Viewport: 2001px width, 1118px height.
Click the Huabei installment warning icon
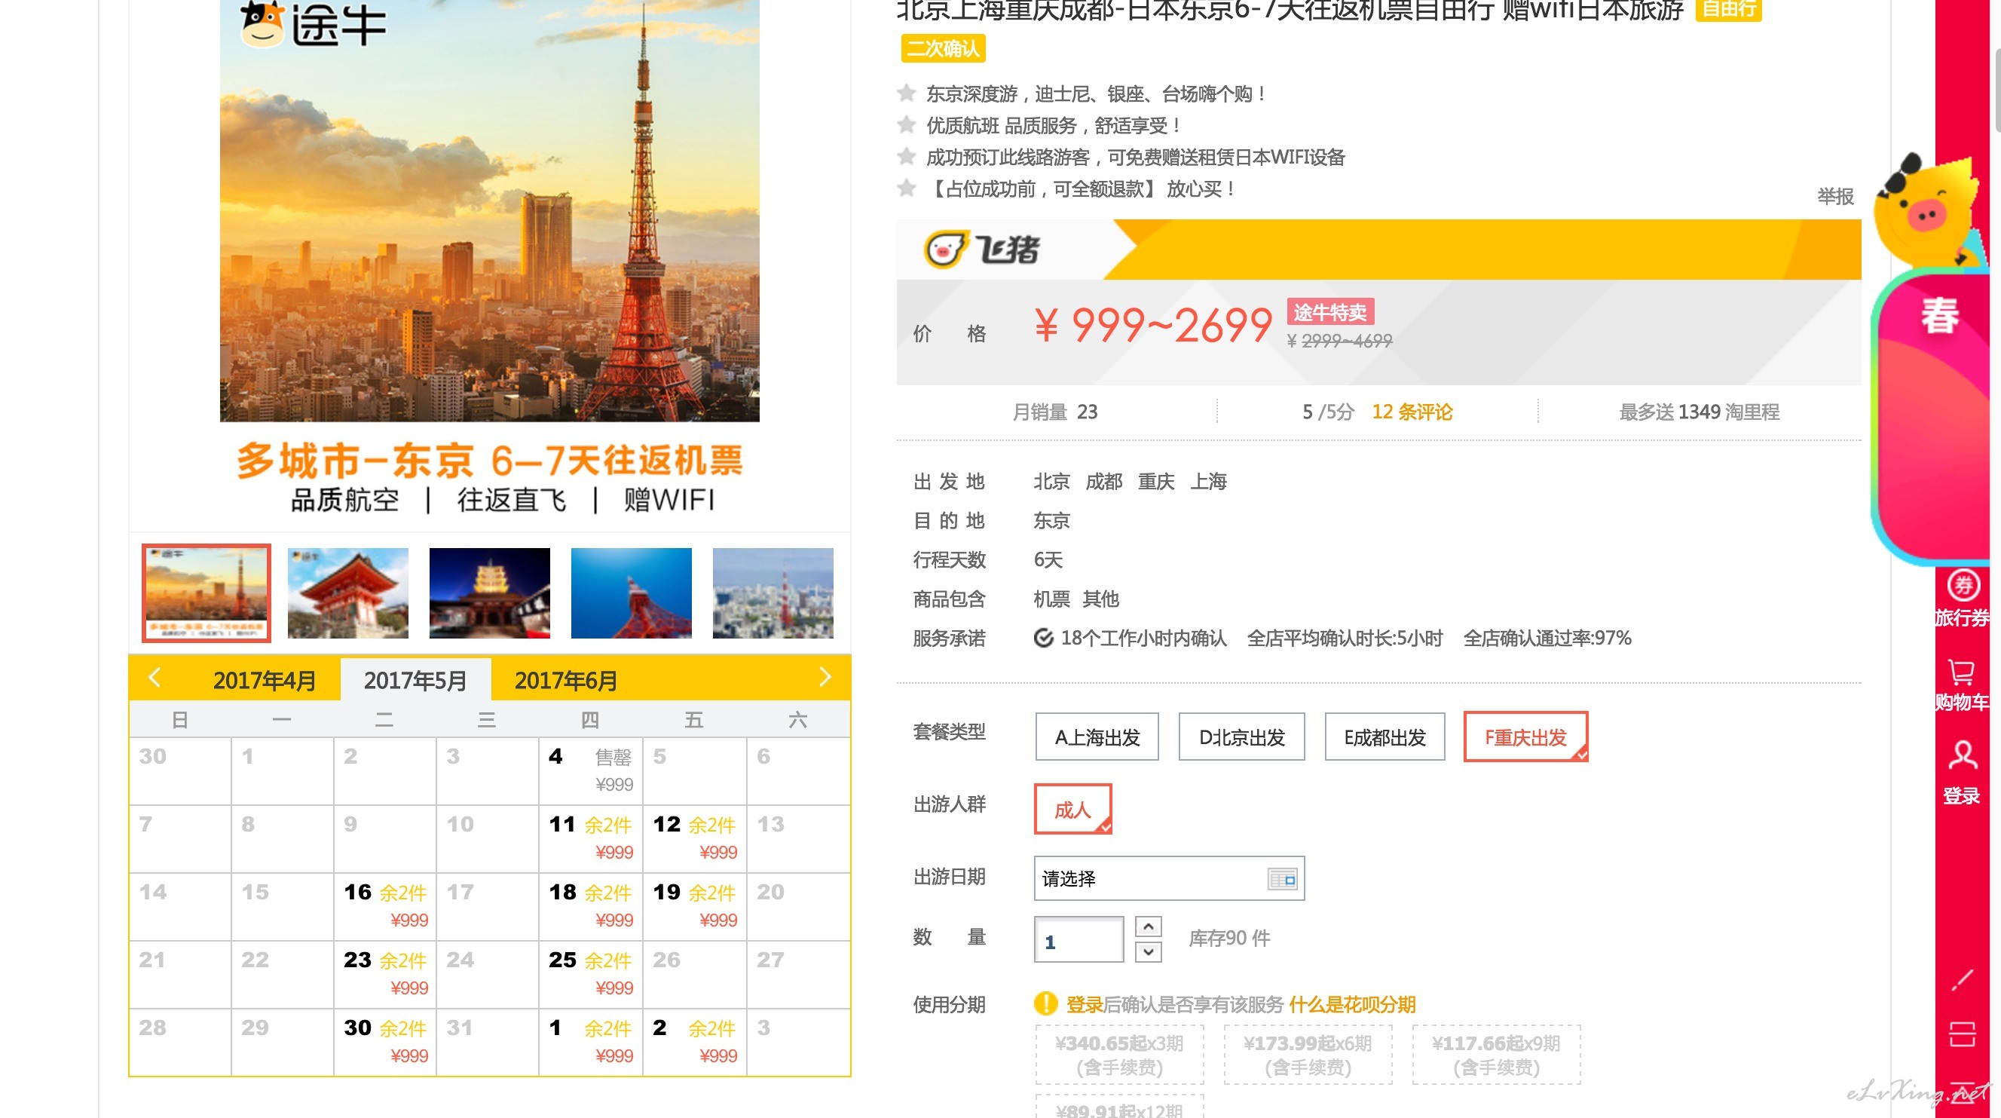pyautogui.click(x=1045, y=1004)
